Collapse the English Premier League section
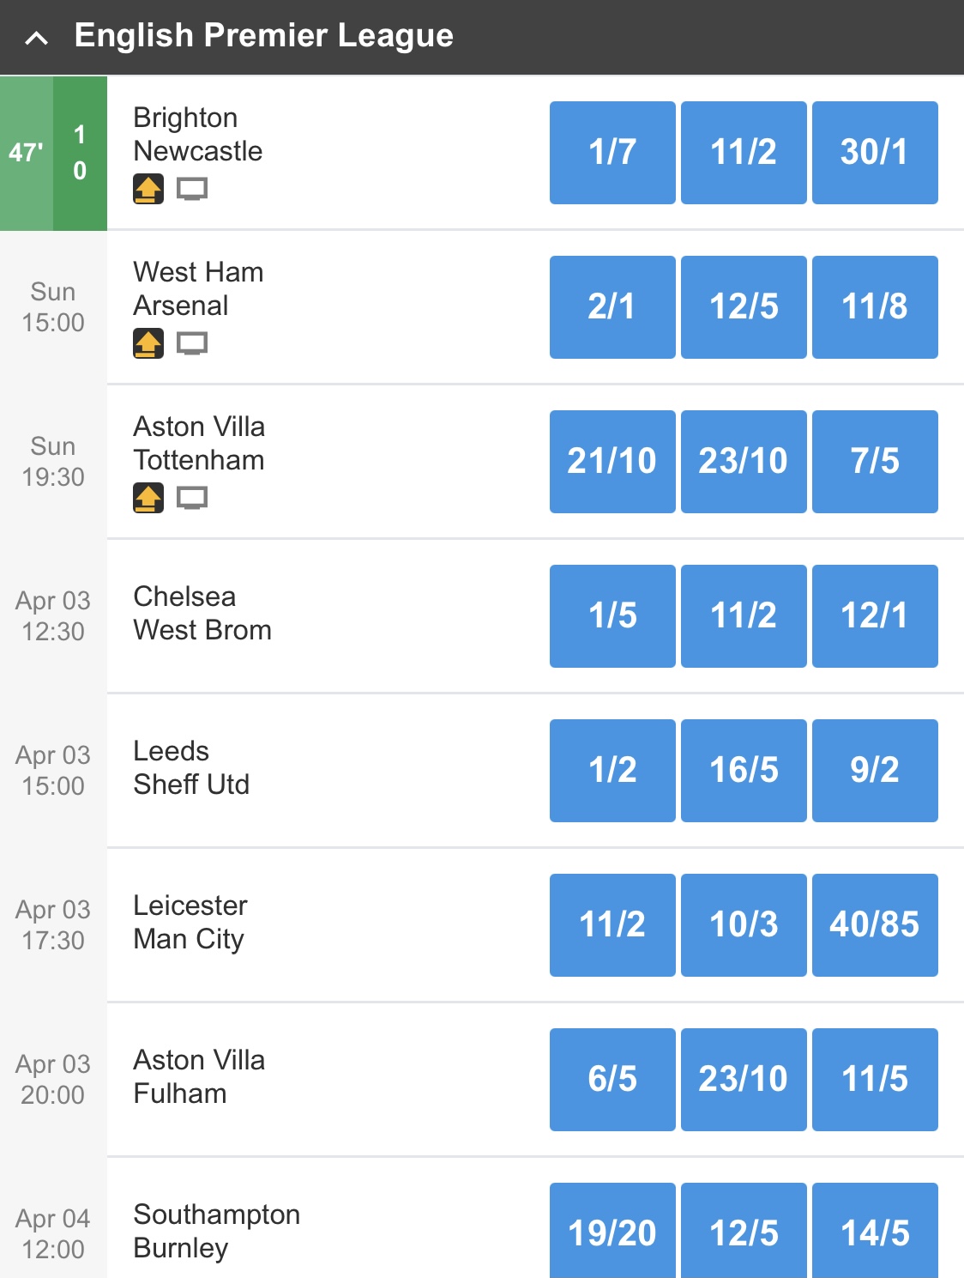The width and height of the screenshot is (964, 1278). click(x=37, y=38)
